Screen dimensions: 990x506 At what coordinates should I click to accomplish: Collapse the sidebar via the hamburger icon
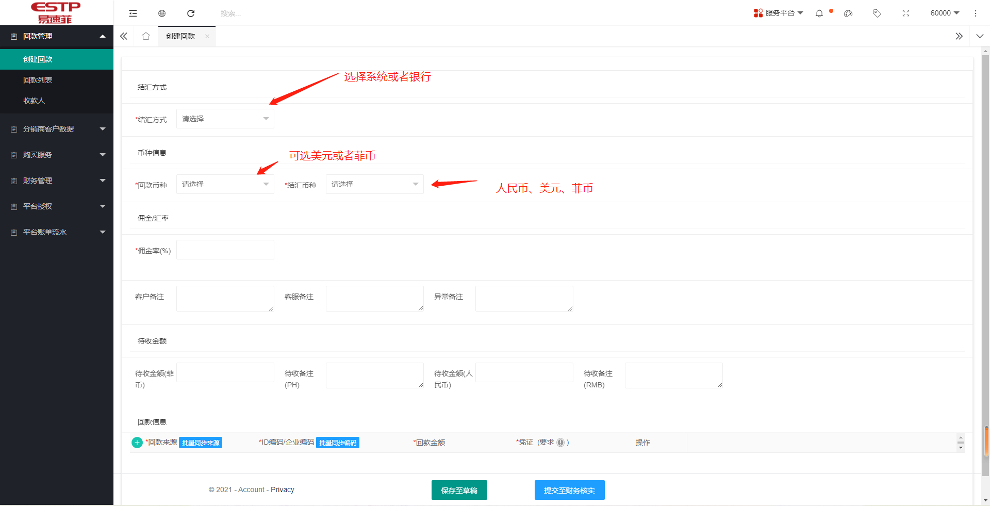pos(133,13)
